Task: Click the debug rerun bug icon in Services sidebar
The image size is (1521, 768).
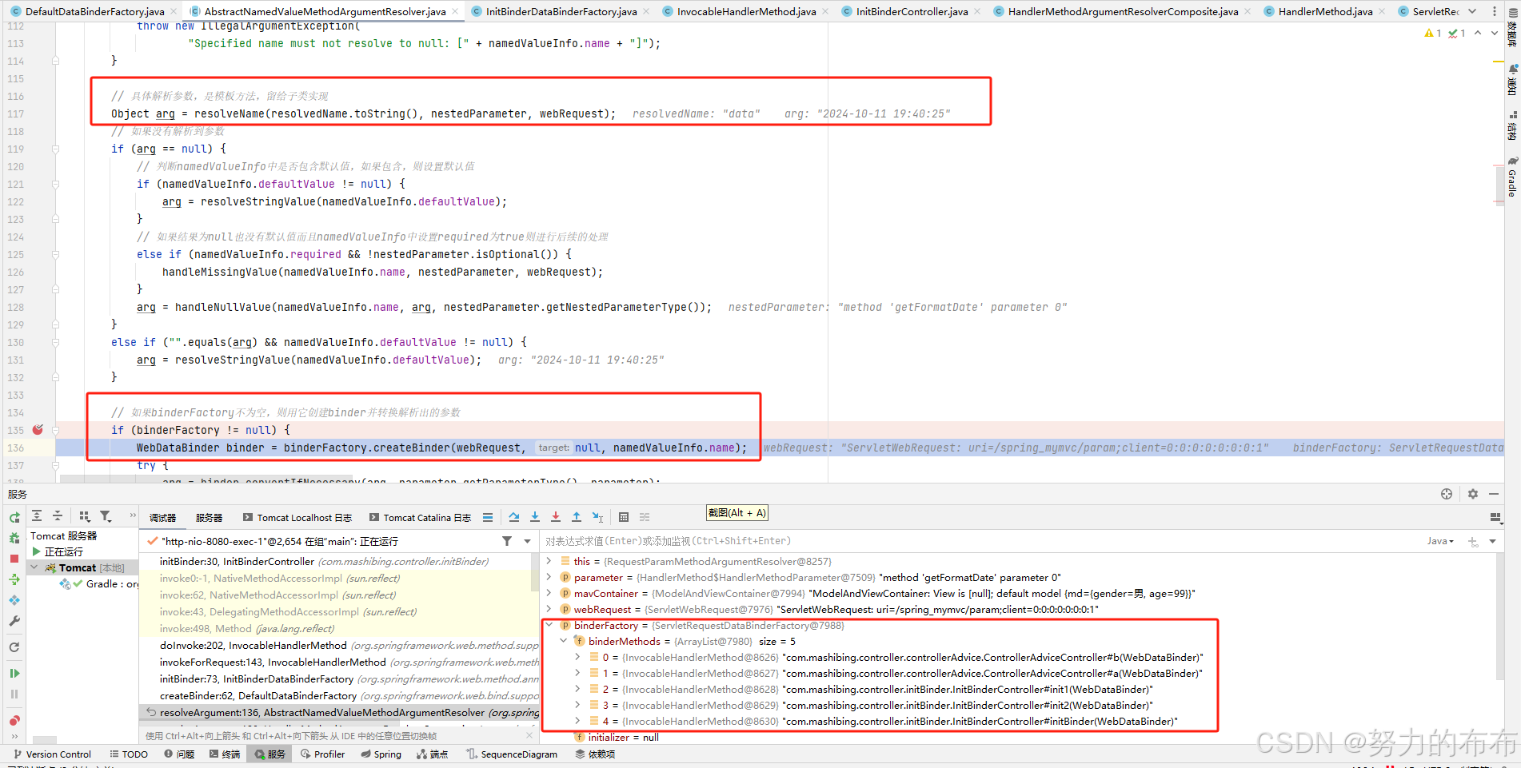Action: click(14, 538)
